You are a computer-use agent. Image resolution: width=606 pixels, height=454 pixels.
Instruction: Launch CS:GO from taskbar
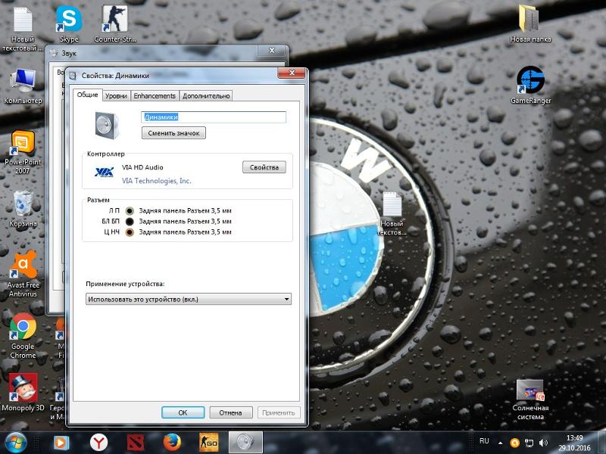(209, 443)
